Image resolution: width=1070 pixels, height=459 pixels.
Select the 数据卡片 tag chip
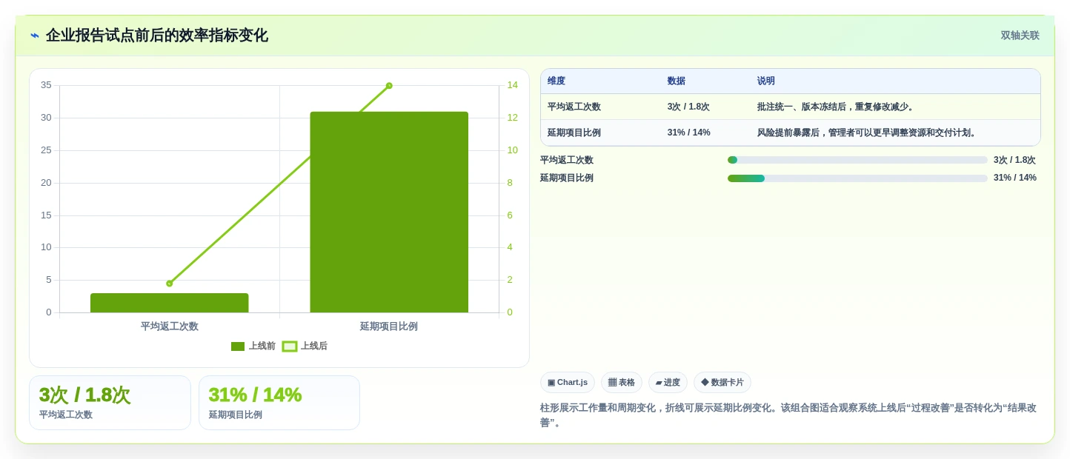point(722,383)
